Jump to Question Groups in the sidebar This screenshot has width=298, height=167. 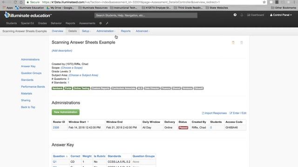[x=31, y=73]
